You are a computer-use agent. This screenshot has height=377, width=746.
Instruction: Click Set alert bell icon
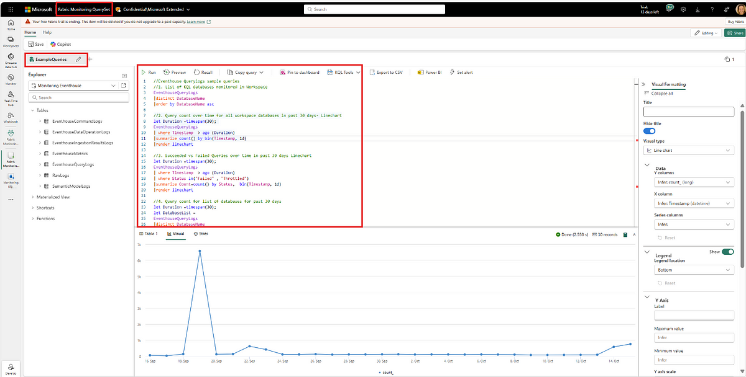tap(452, 73)
